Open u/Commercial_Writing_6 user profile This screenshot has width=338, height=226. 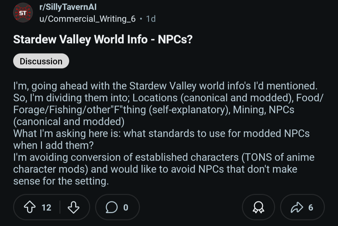coord(88,19)
